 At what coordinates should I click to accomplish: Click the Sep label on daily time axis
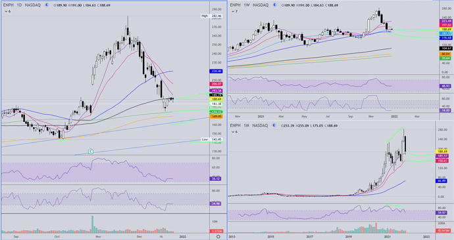pyautogui.click(x=16, y=237)
